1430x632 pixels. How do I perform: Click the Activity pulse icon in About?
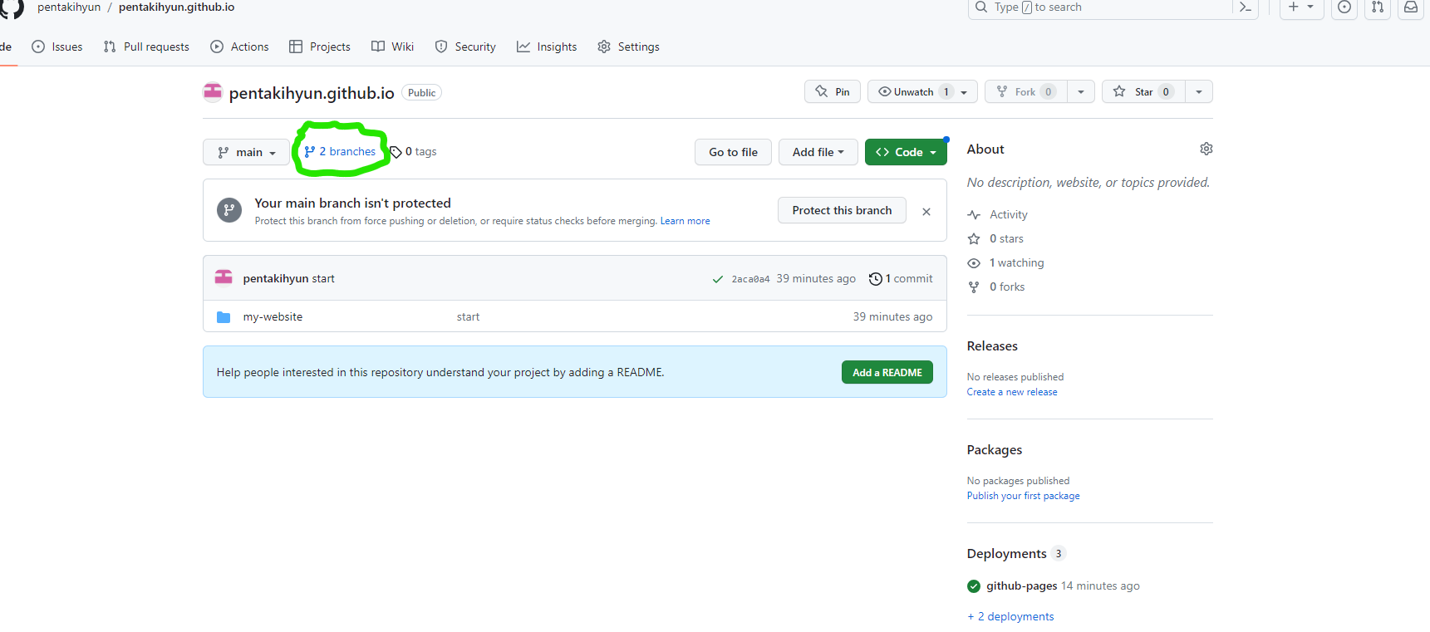coord(974,215)
